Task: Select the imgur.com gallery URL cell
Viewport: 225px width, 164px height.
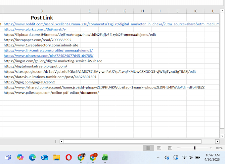Action: pyautogui.click(x=53, y=61)
